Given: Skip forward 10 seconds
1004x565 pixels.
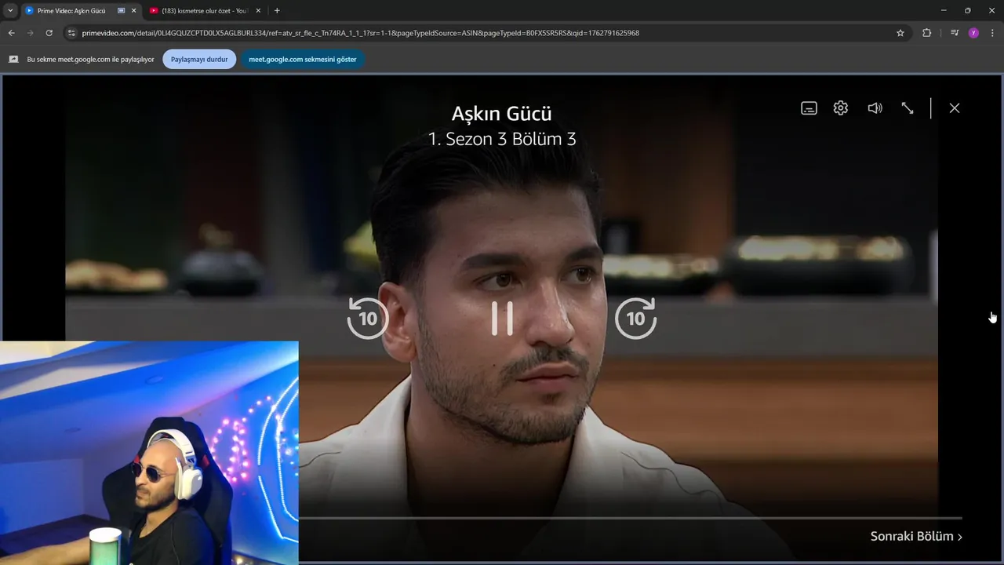Looking at the screenshot, I should (635, 318).
